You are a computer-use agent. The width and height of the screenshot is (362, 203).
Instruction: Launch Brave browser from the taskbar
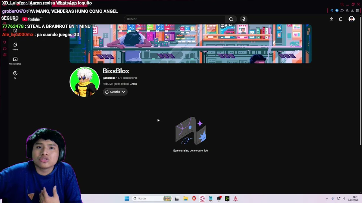point(194,198)
